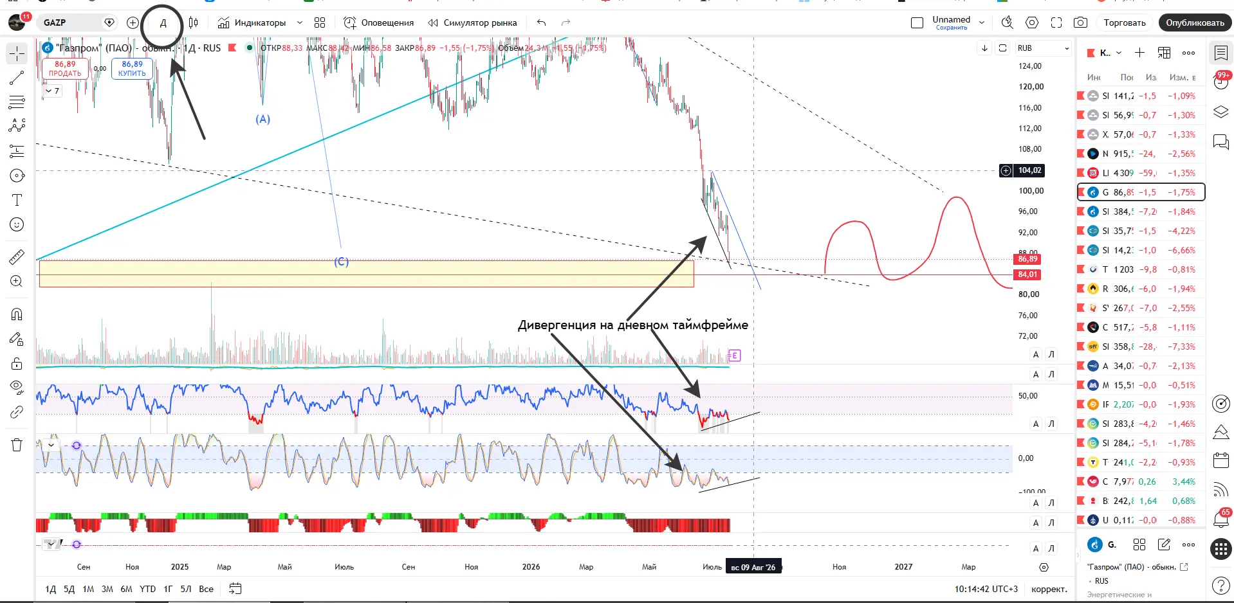Open candlestick chart style selector
The width and height of the screenshot is (1234, 603).
tap(193, 22)
